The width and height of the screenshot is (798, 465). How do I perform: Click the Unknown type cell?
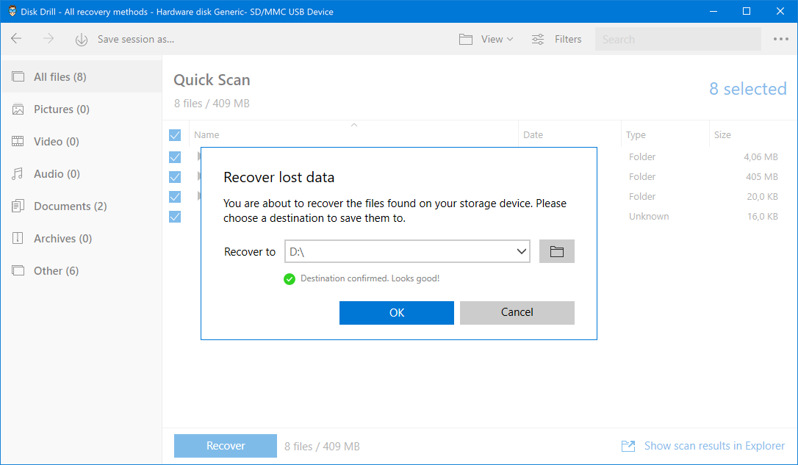coord(649,216)
